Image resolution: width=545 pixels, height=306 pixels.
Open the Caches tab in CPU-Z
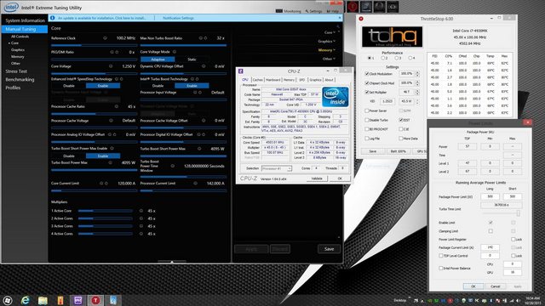[x=257, y=80]
